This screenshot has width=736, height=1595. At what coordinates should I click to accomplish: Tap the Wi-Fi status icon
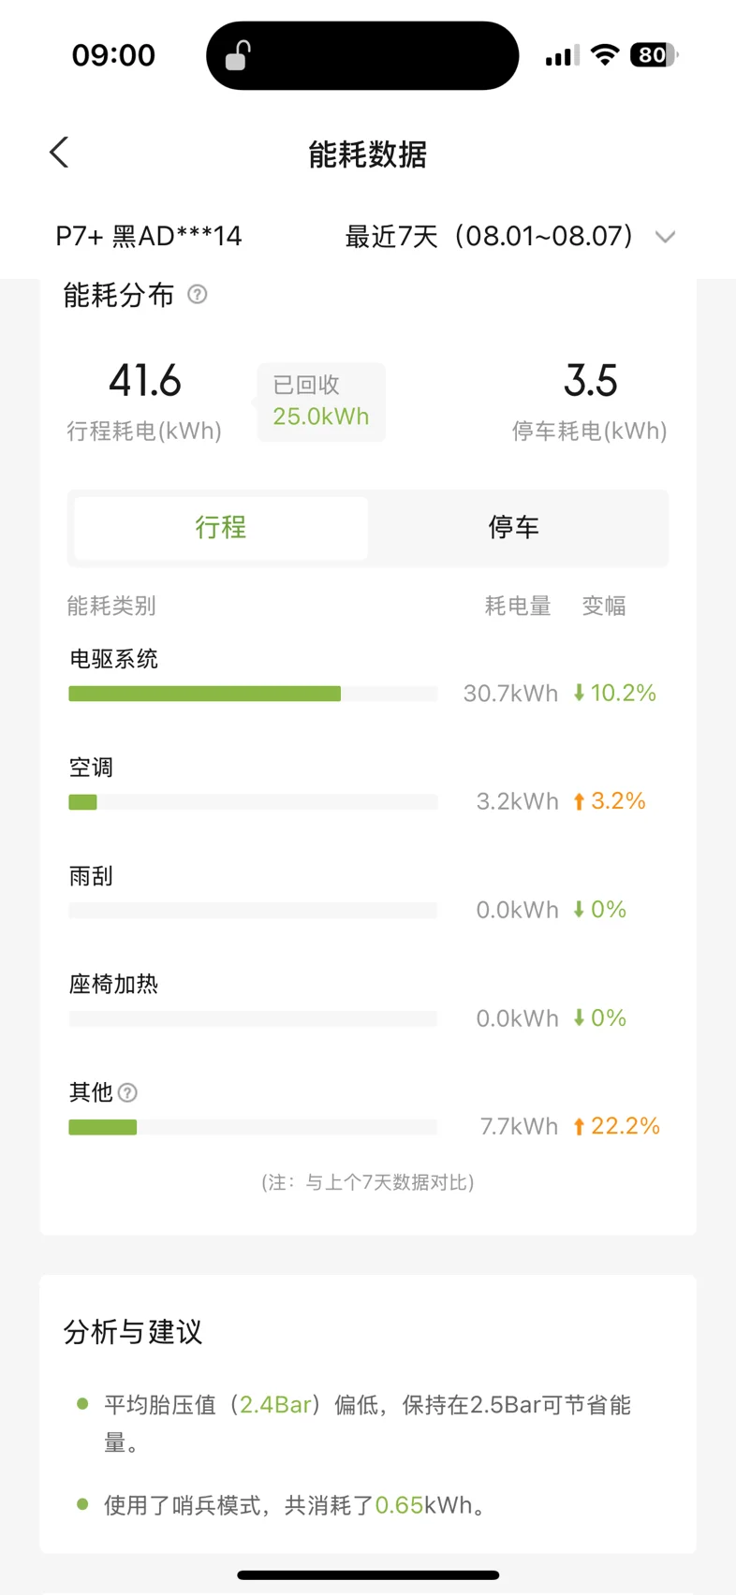(x=606, y=55)
